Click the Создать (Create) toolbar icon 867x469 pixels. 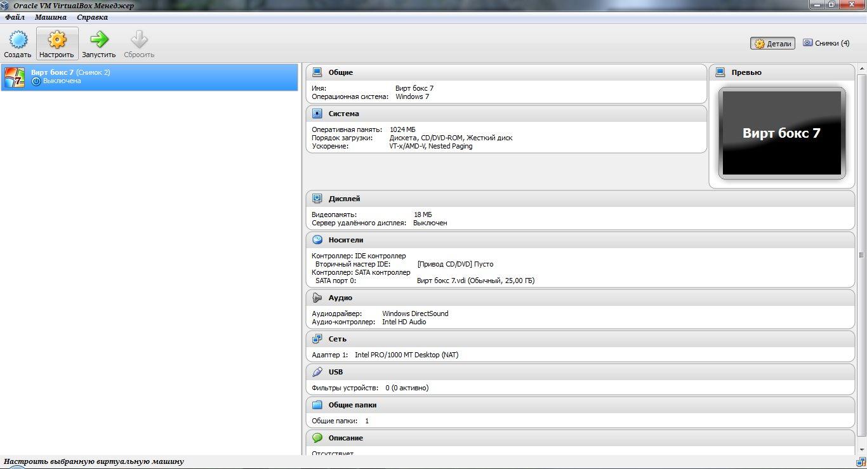pos(18,40)
